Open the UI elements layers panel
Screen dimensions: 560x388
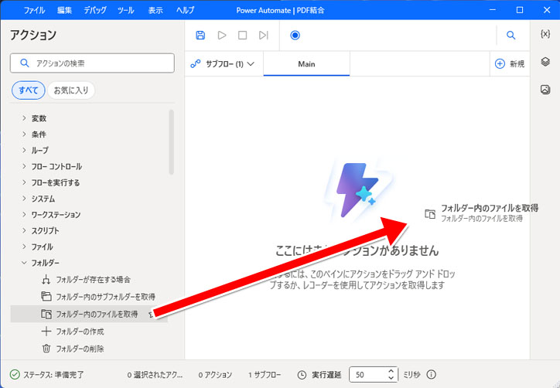click(545, 63)
